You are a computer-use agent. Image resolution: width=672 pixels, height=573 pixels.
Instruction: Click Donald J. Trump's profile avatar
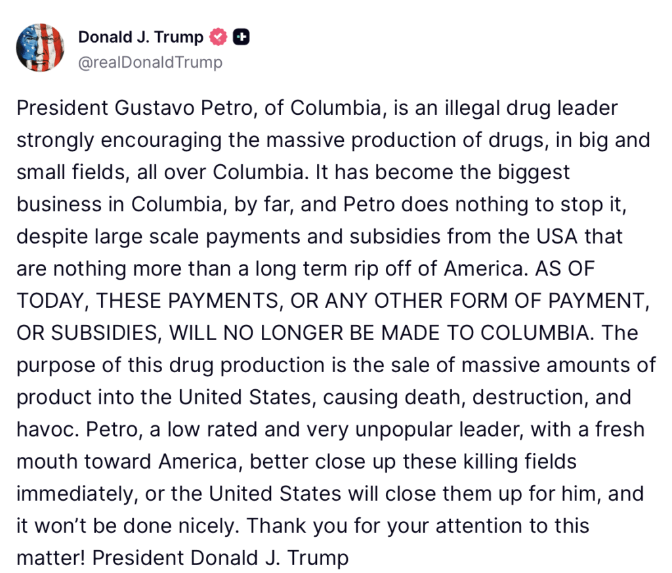tap(40, 47)
